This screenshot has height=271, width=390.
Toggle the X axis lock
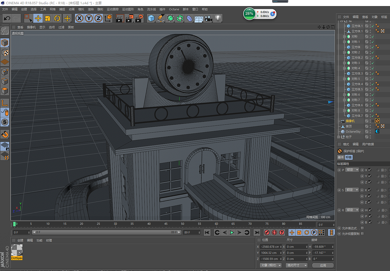[x=79, y=18]
